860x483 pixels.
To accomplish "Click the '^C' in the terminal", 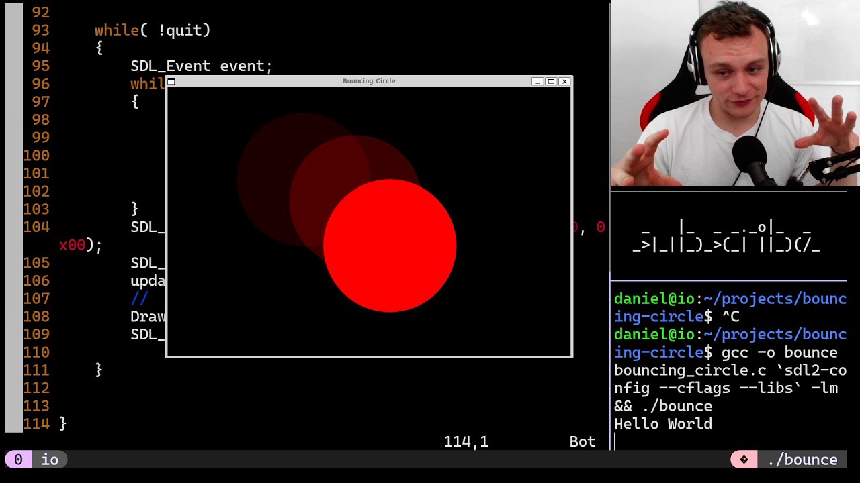I will tap(730, 317).
